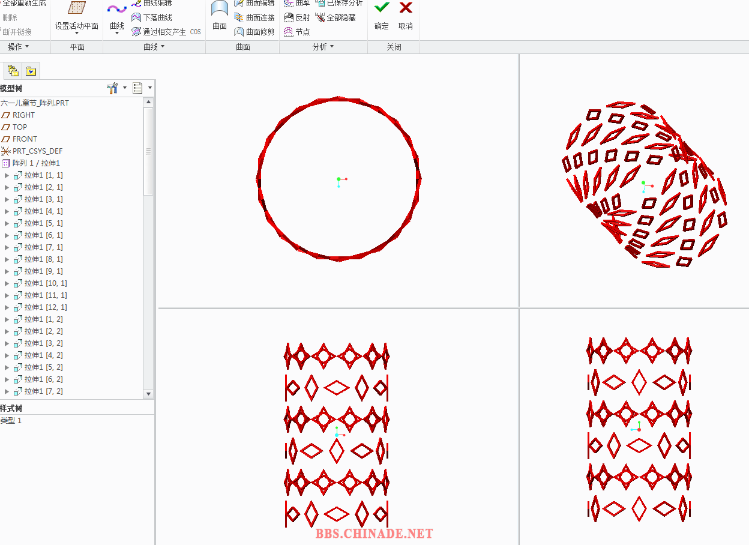The image size is (749, 545).
Task: Confirm with the green 确定 checkmark
Action: click(382, 8)
